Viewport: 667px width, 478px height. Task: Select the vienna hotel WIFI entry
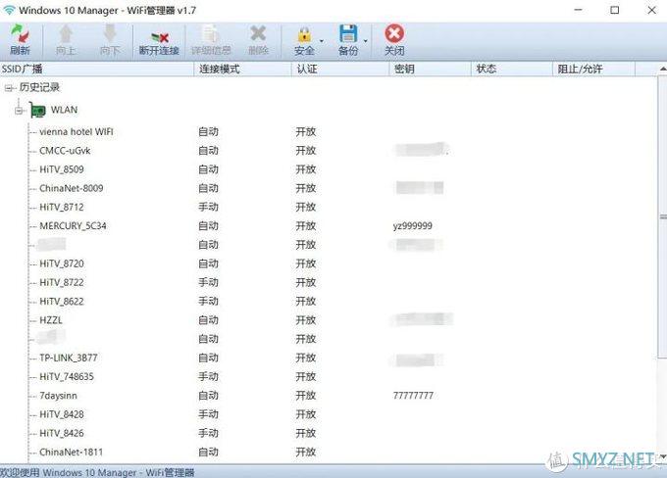(77, 131)
